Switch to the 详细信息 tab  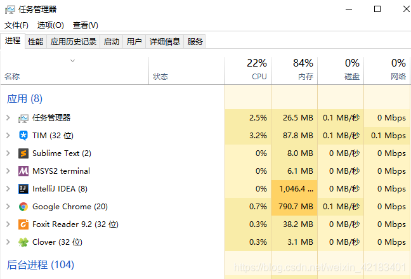(x=165, y=41)
